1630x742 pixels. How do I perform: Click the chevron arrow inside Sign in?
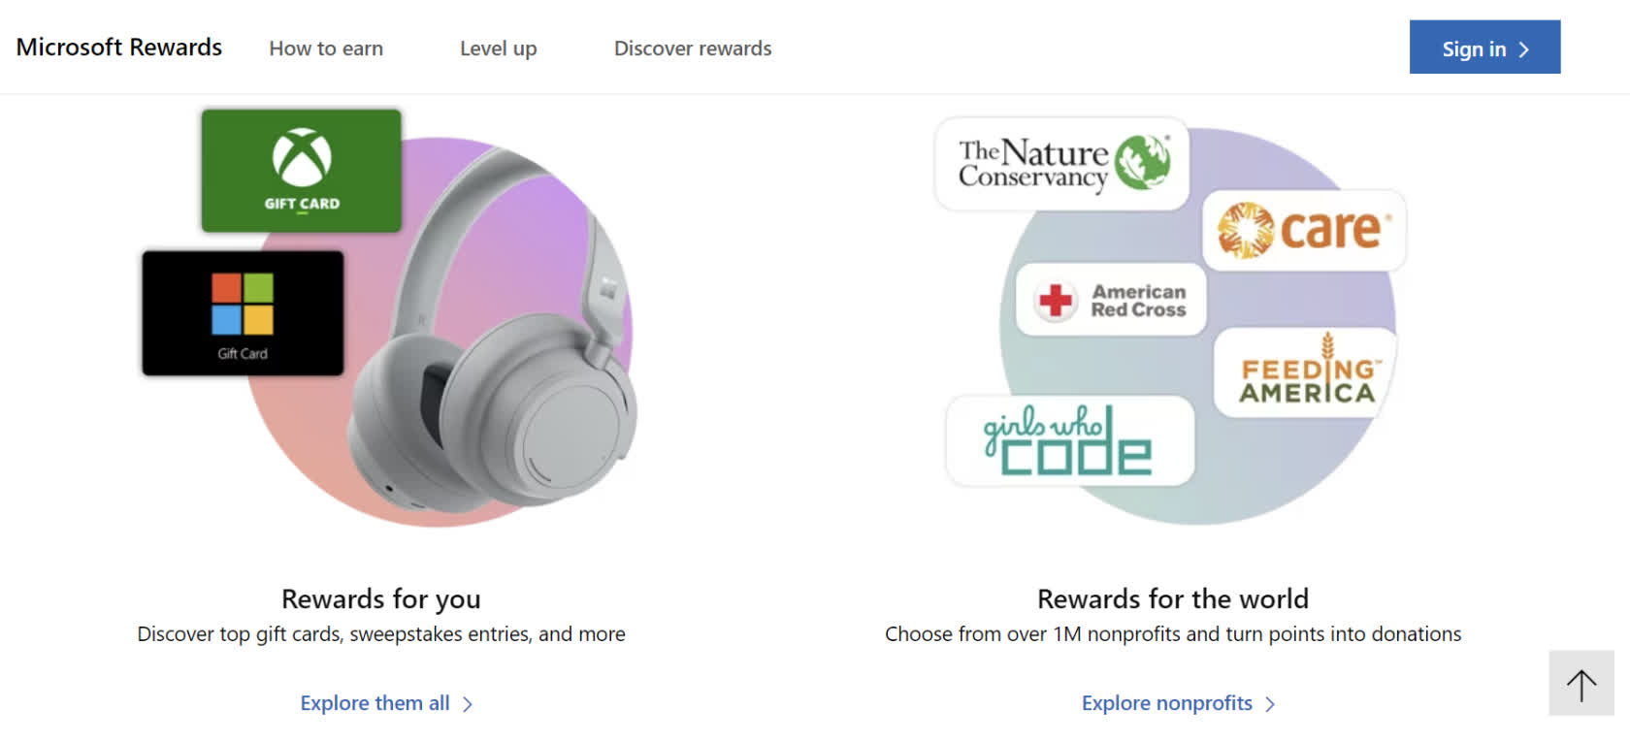coord(1524,49)
